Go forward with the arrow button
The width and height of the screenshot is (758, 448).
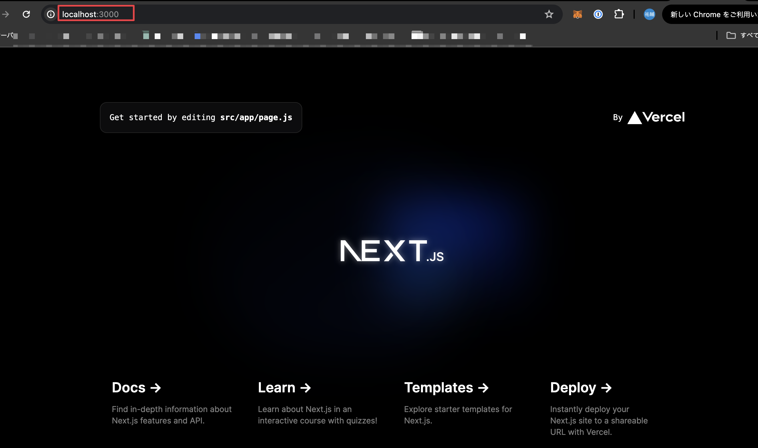(x=5, y=14)
